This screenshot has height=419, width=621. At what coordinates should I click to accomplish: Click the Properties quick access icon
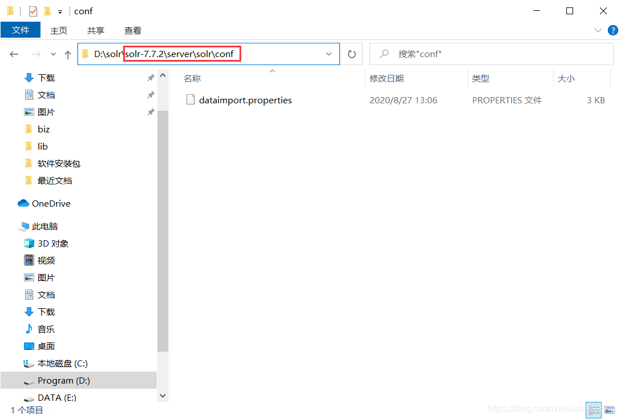(33, 11)
